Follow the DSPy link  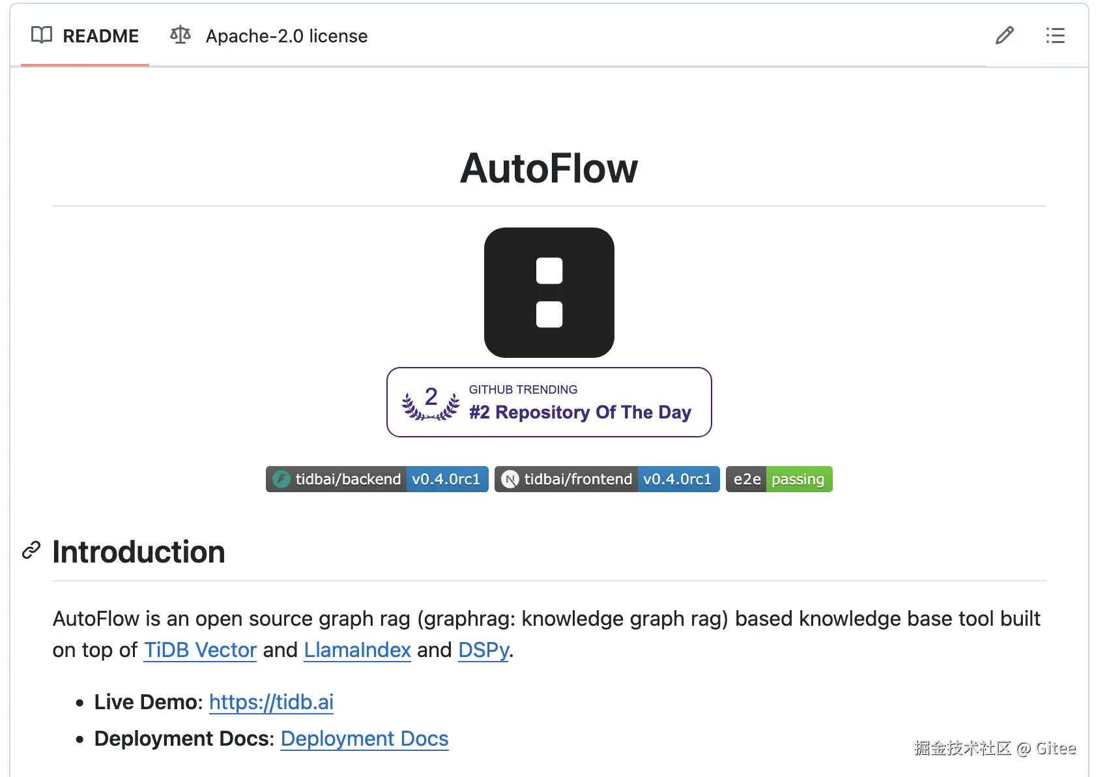click(x=483, y=650)
